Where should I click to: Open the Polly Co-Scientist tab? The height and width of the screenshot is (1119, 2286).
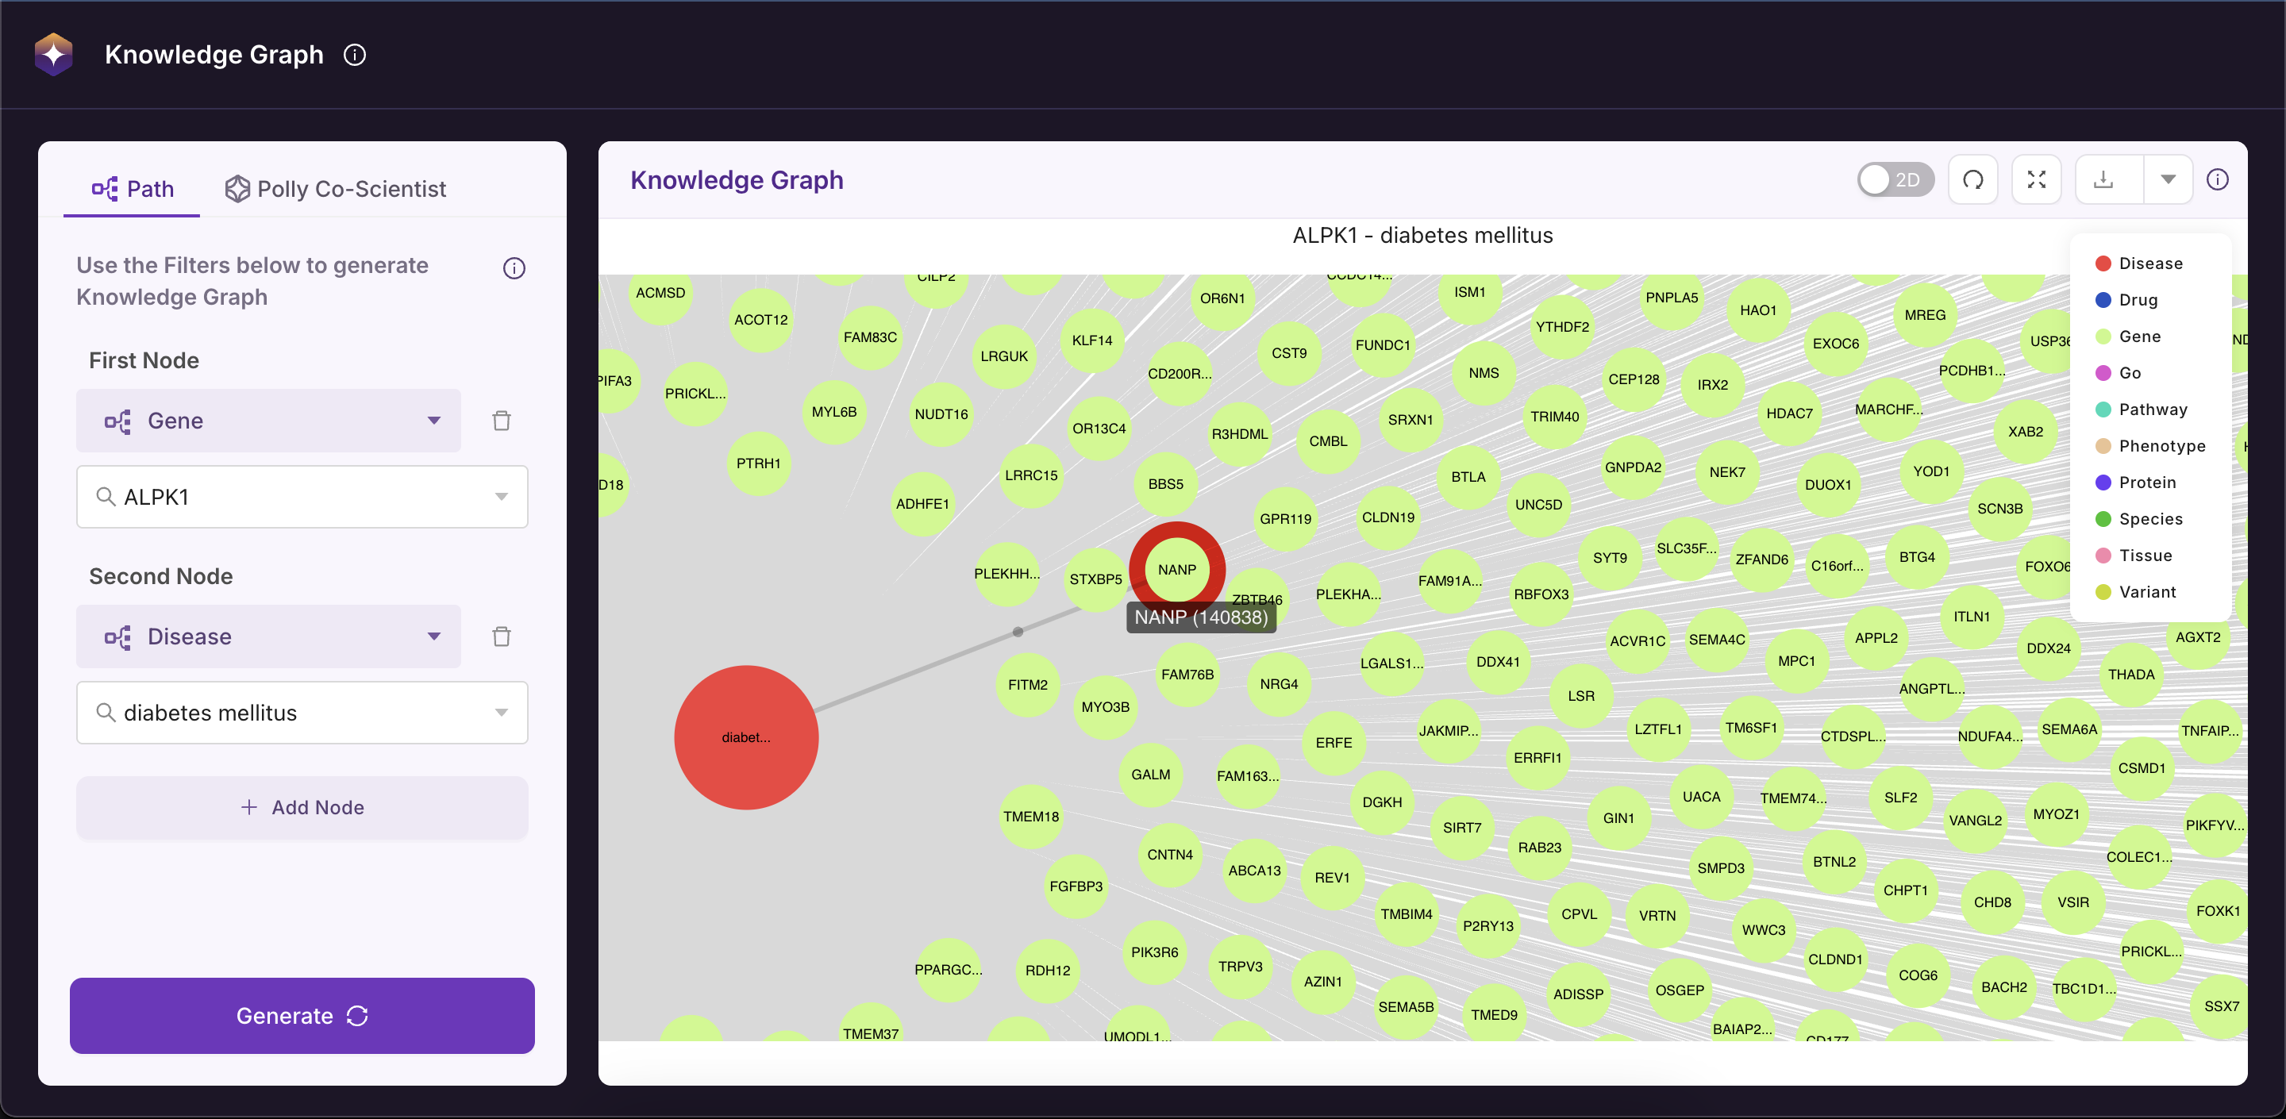click(334, 189)
